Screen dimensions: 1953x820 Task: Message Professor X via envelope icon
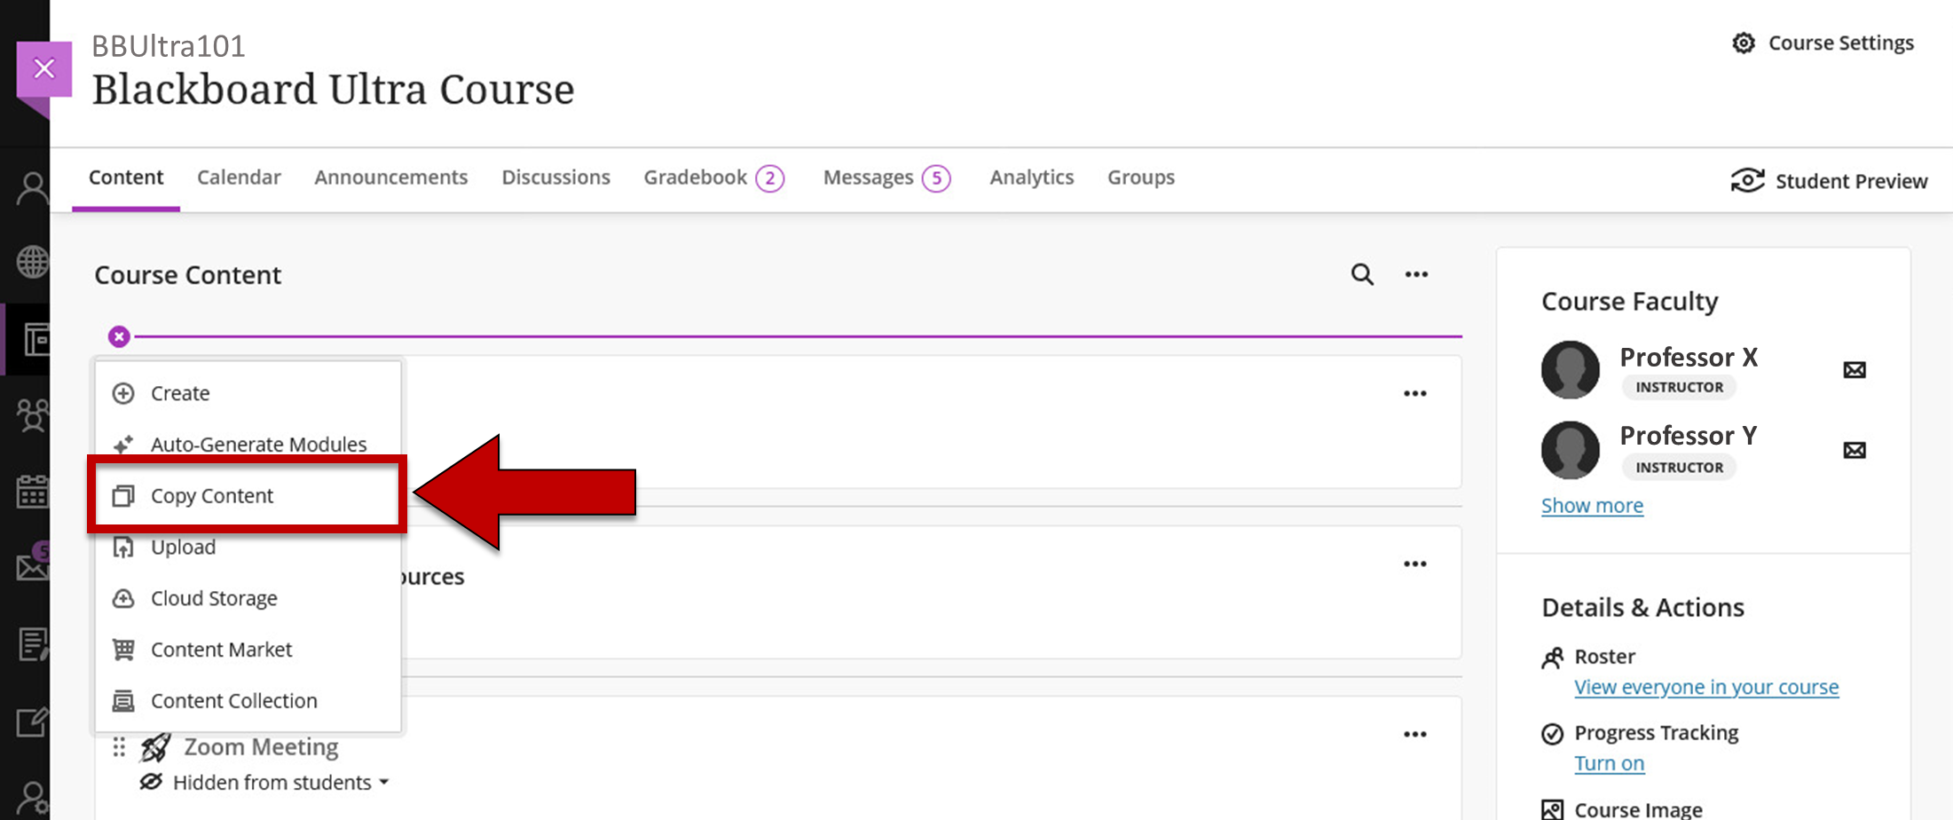click(x=1854, y=370)
